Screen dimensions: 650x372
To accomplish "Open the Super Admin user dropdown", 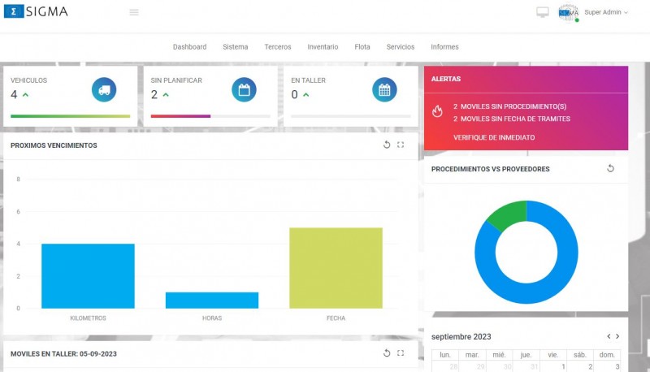I will coord(605,12).
